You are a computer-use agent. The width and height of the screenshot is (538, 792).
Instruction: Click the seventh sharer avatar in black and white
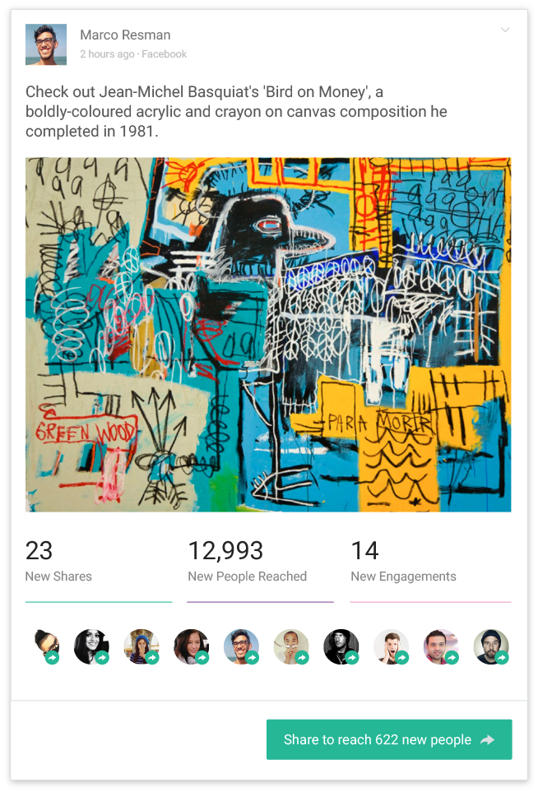tap(341, 646)
